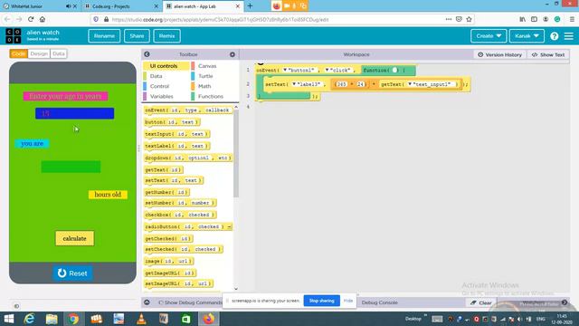Hide the screenapp.io sharing notice
This screenshot has height=326, width=579.
(348, 301)
